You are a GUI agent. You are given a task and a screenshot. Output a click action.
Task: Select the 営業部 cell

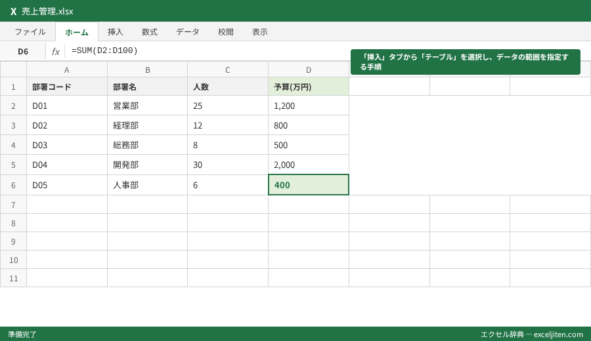tap(147, 106)
